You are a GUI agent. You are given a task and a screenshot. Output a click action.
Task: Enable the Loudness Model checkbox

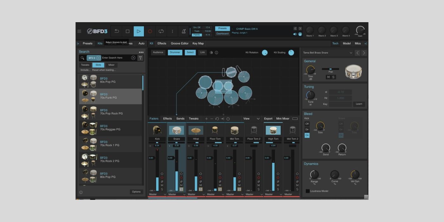tap(308, 191)
